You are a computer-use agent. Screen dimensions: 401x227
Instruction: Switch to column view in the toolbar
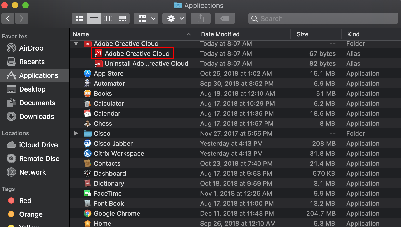(x=108, y=18)
